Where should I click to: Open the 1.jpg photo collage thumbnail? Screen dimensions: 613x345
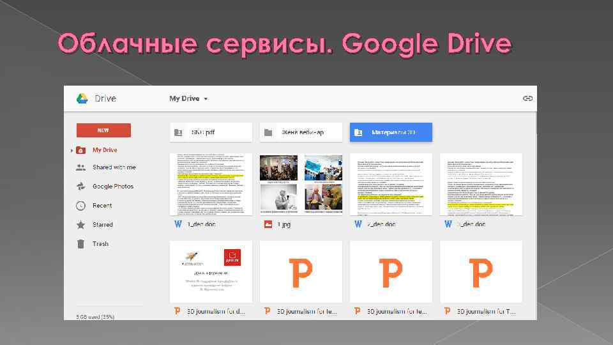click(x=301, y=184)
